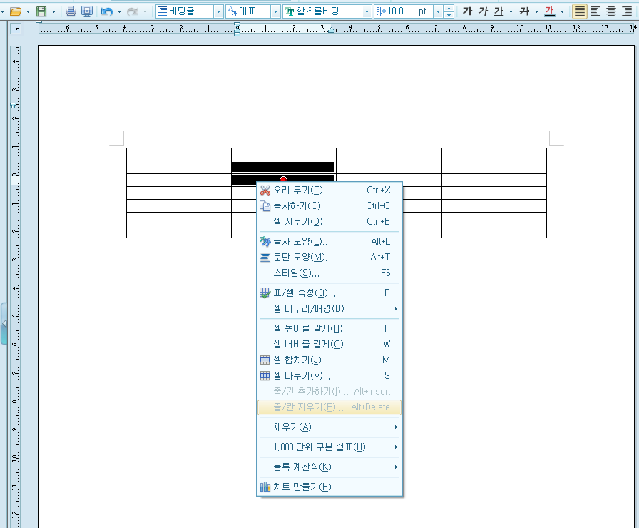
Task: Open 문단 모양 paragraph format dialog
Action: pyautogui.click(x=329, y=258)
